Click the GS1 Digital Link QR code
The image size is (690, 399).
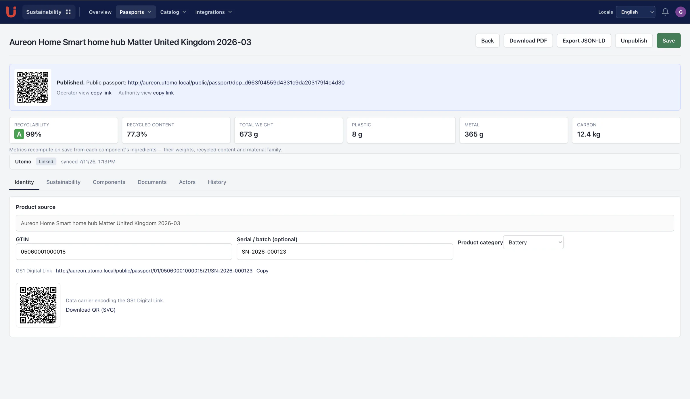point(38,305)
